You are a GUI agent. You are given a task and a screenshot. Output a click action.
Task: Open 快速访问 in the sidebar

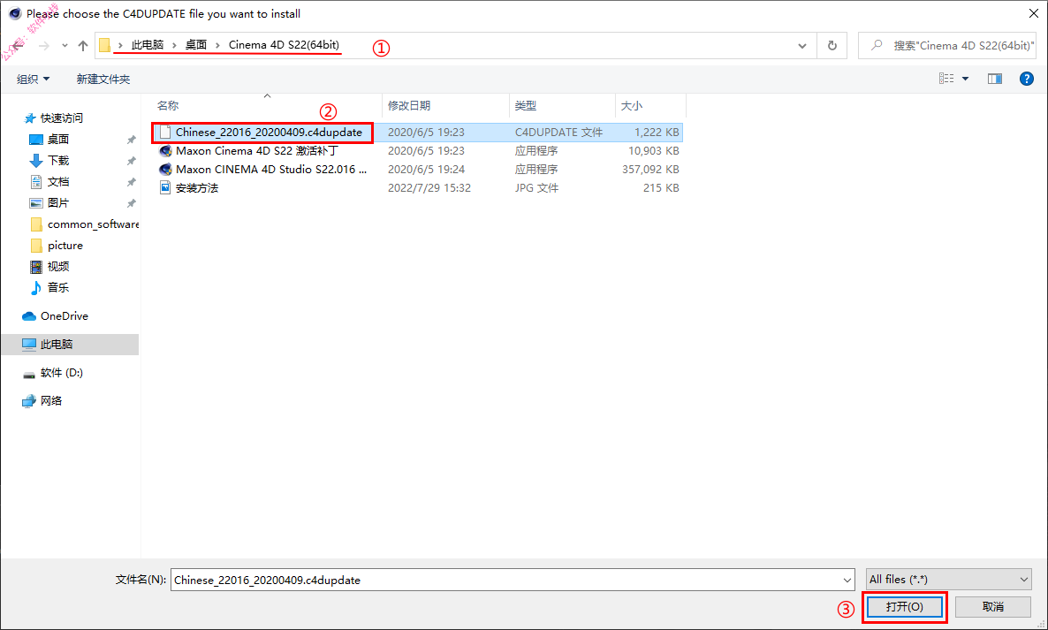pyautogui.click(x=62, y=118)
